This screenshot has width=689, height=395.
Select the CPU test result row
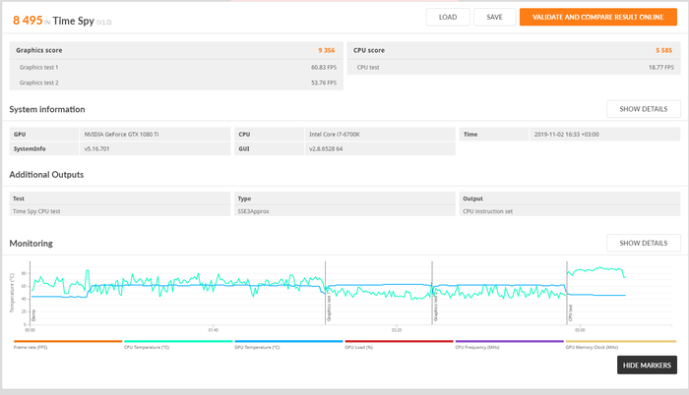click(513, 67)
